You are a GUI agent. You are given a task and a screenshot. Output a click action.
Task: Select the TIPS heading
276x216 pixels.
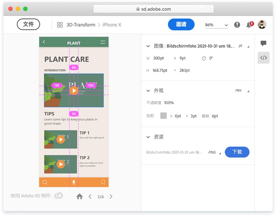coord(49,114)
